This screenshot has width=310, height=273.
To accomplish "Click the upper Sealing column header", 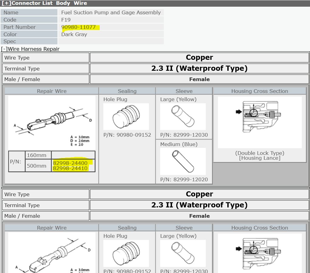I will [x=127, y=91].
